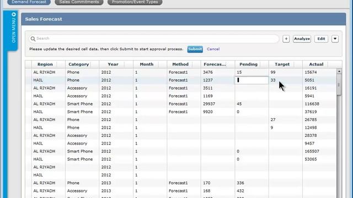Select Pending value 432
353x198 pixels.
click(240, 191)
